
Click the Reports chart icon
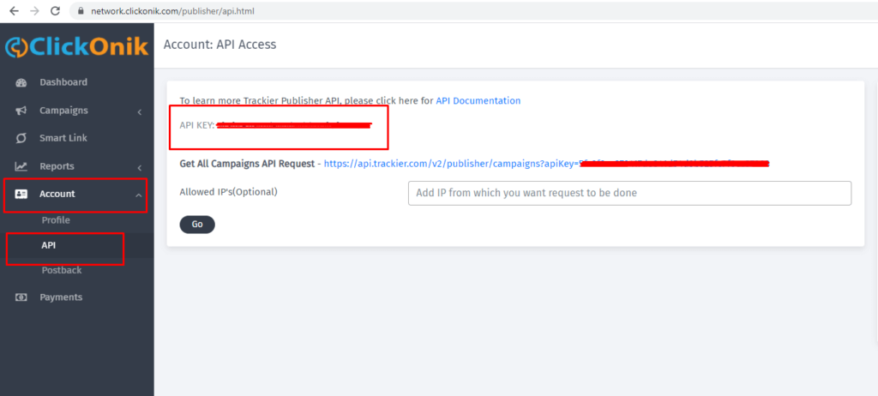(21, 166)
